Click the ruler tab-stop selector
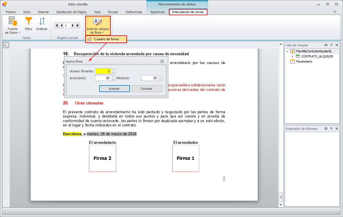This screenshot has height=217, width=343. pyautogui.click(x=6, y=45)
